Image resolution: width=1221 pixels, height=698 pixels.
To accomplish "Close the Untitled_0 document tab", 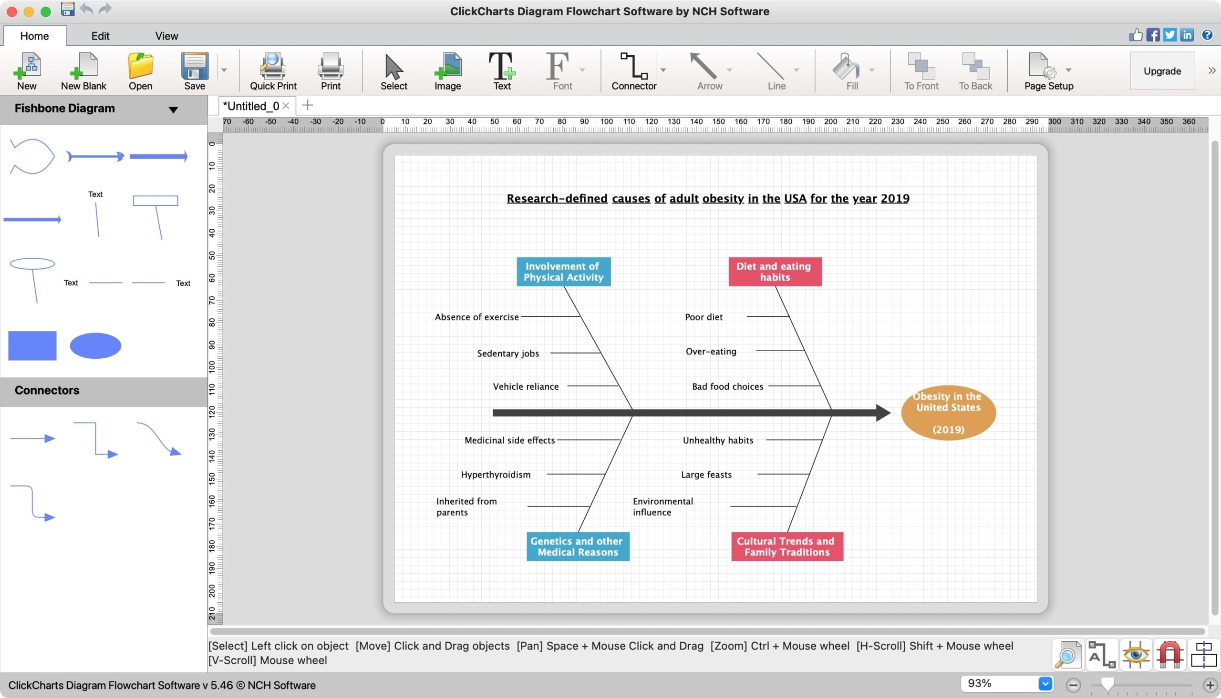I will (286, 105).
